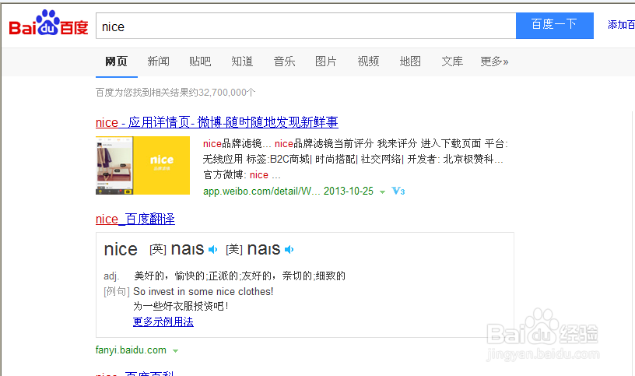Click the result count text 32,700,000个
The width and height of the screenshot is (635, 376).
click(226, 93)
